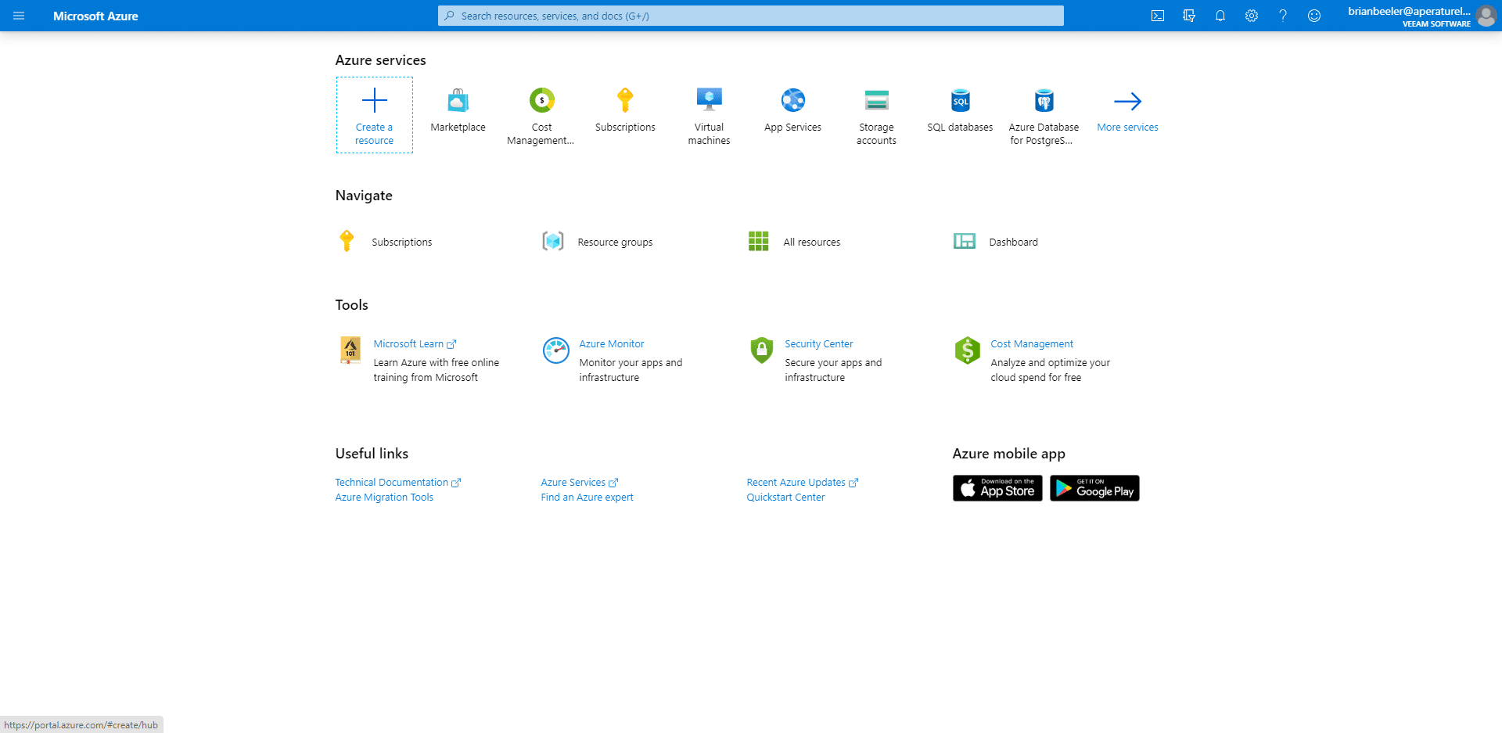Click the Azure Monitor gauge icon
This screenshot has width=1502, height=733.
(556, 350)
